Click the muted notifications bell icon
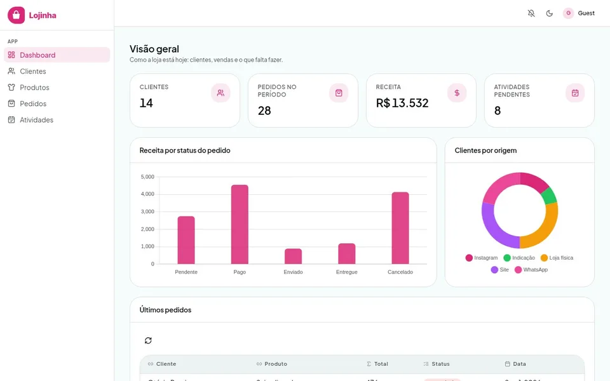The height and width of the screenshot is (381, 610). click(x=531, y=13)
